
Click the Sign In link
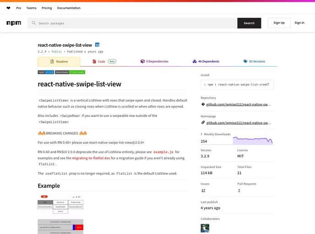(x=299, y=23)
